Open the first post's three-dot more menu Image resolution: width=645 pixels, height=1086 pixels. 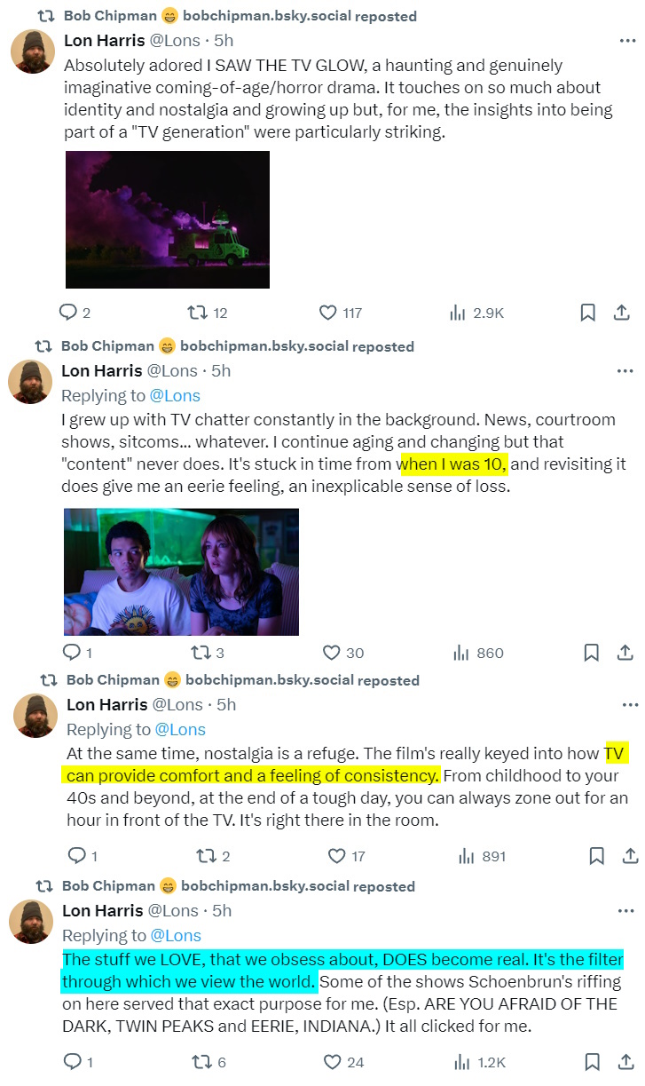(x=625, y=40)
